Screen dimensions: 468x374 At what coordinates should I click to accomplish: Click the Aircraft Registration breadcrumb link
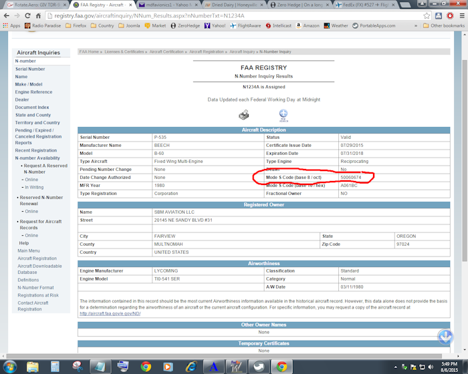coord(207,51)
